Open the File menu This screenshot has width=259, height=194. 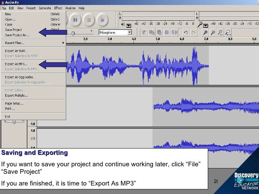coord(4,8)
